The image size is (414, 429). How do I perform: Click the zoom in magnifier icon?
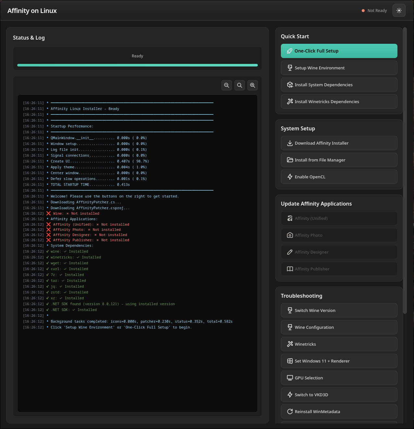tap(253, 85)
